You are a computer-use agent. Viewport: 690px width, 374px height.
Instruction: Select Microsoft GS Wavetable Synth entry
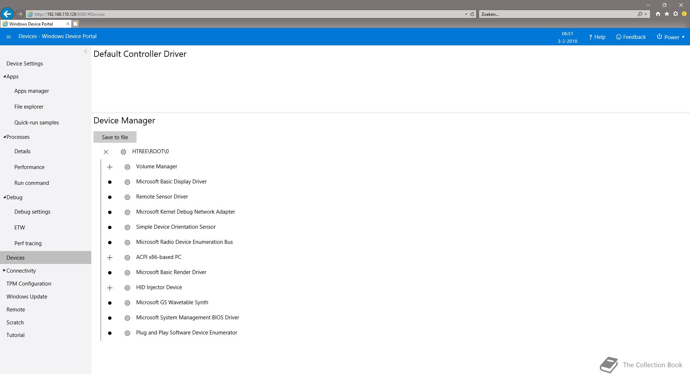pos(172,302)
